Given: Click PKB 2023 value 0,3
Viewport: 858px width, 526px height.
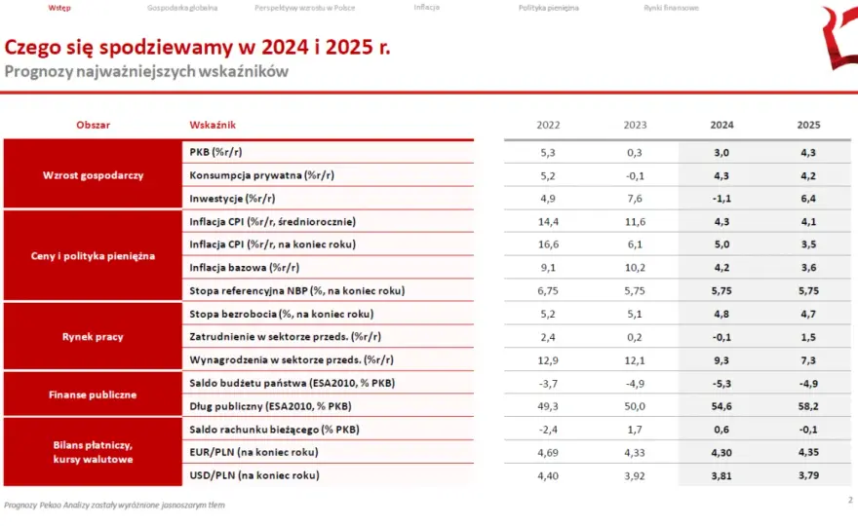Looking at the screenshot, I should pos(635,153).
